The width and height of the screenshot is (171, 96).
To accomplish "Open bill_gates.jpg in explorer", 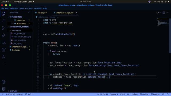I will (x=19, y=34).
